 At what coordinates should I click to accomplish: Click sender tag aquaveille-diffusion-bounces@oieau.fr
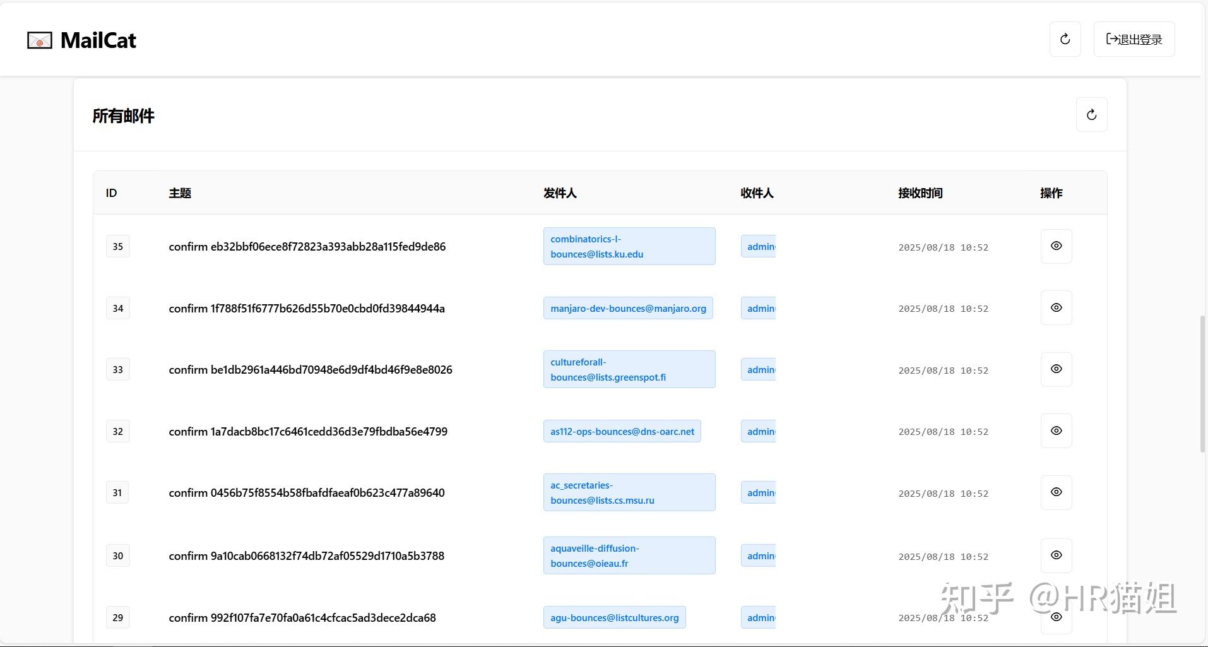(629, 555)
